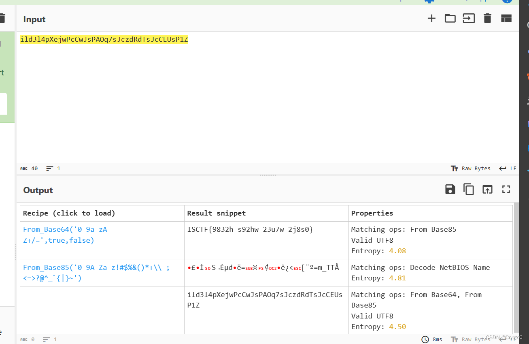This screenshot has width=529, height=344.
Task: Load the From_Base64 recipe link
Action: (x=67, y=235)
